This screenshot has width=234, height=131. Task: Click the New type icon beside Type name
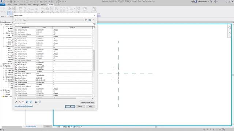[x=86, y=20]
